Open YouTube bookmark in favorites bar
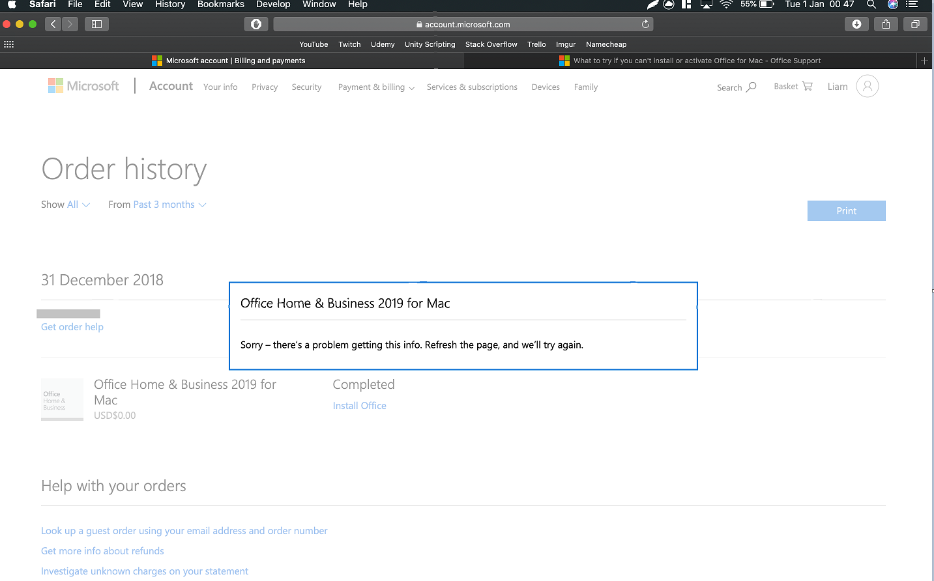Screen dimensions: 934x581 [314, 44]
